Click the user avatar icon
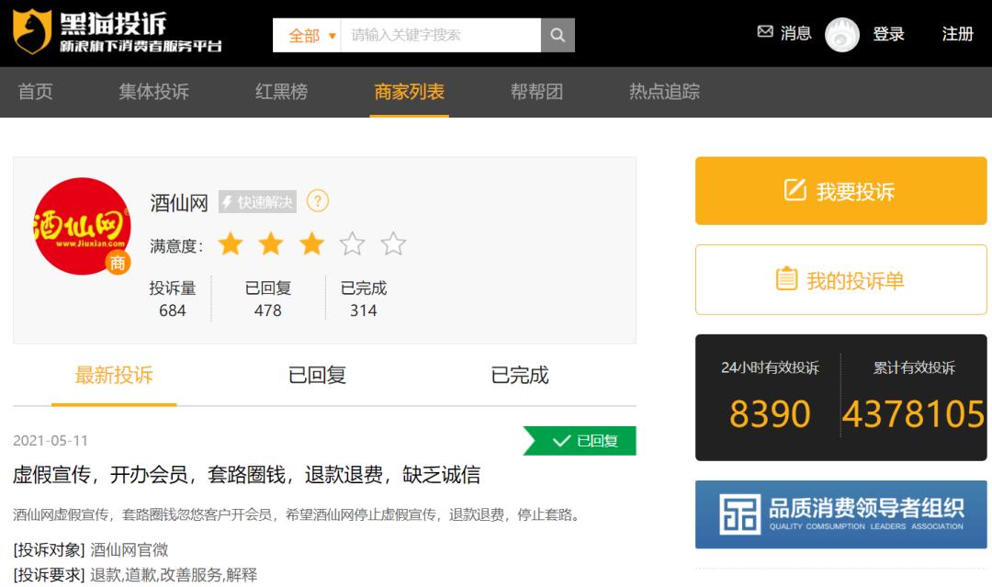Viewport: 992px width, 587px height. (841, 34)
